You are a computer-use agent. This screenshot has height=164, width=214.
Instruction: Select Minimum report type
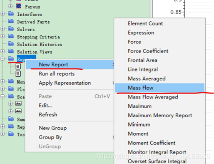point(159,124)
